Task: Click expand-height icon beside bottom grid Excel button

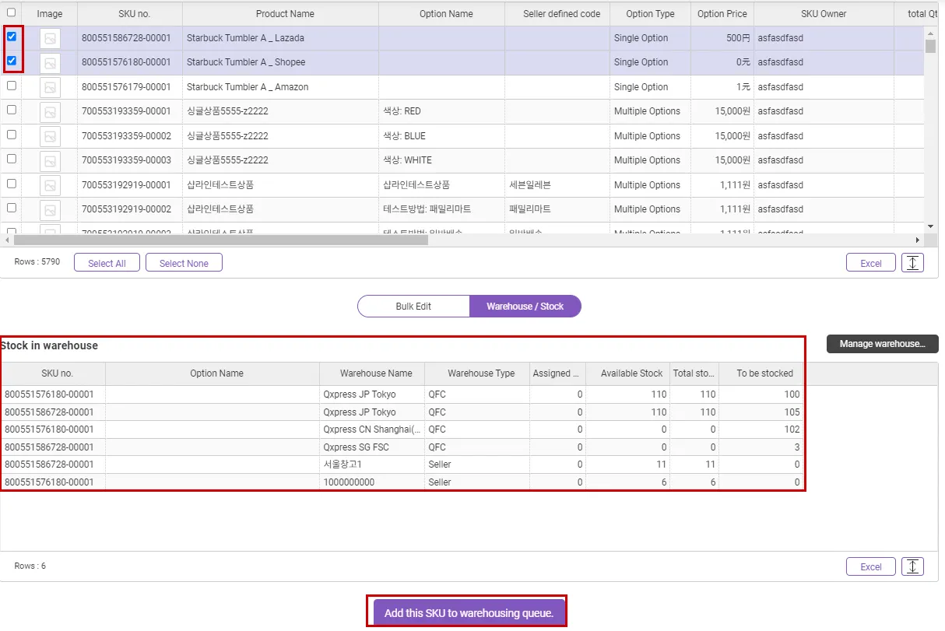Action: point(912,567)
